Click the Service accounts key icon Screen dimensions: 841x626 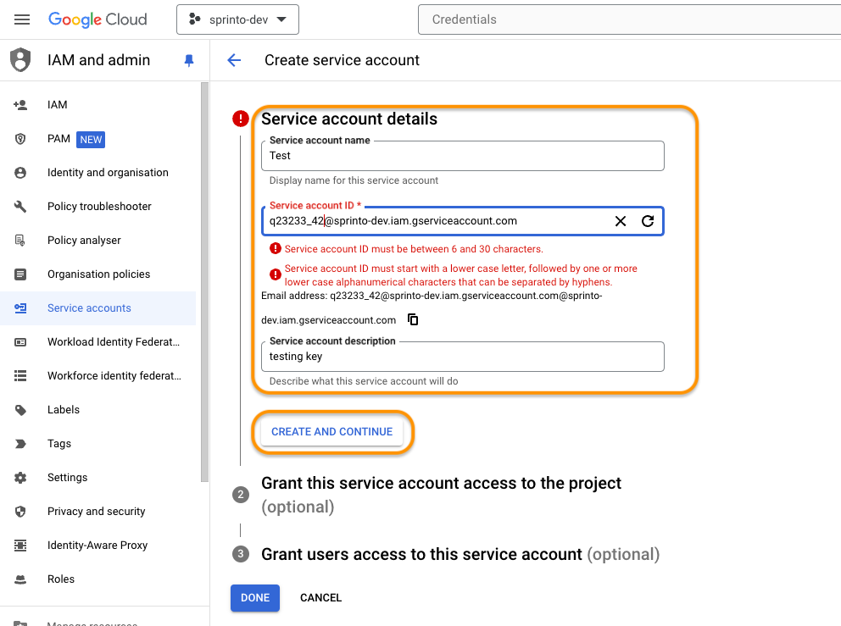pyautogui.click(x=20, y=308)
